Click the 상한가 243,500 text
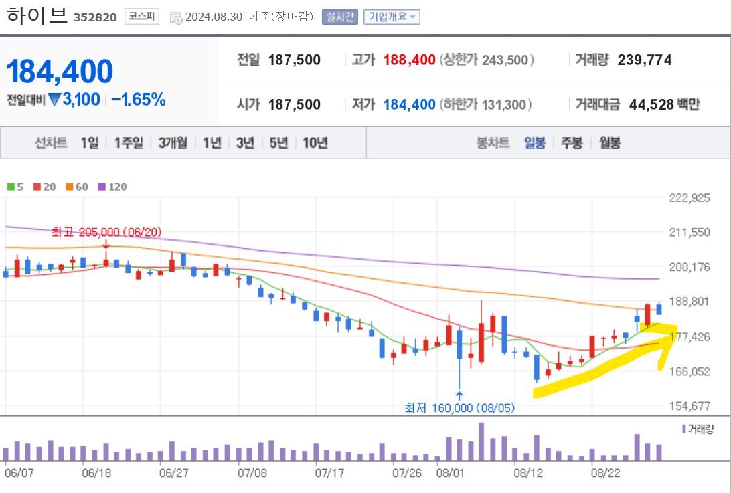 (487, 60)
